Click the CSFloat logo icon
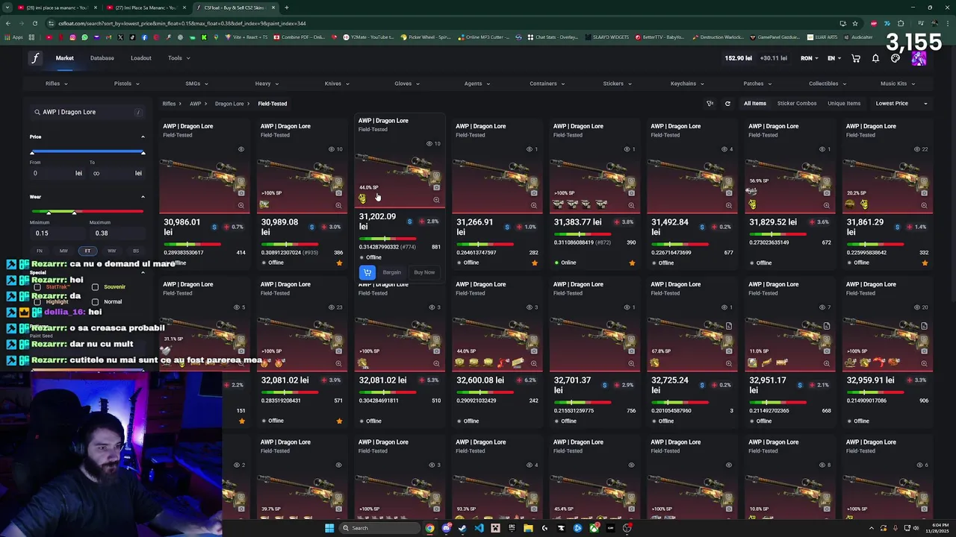This screenshot has width=956, height=537. (x=35, y=58)
